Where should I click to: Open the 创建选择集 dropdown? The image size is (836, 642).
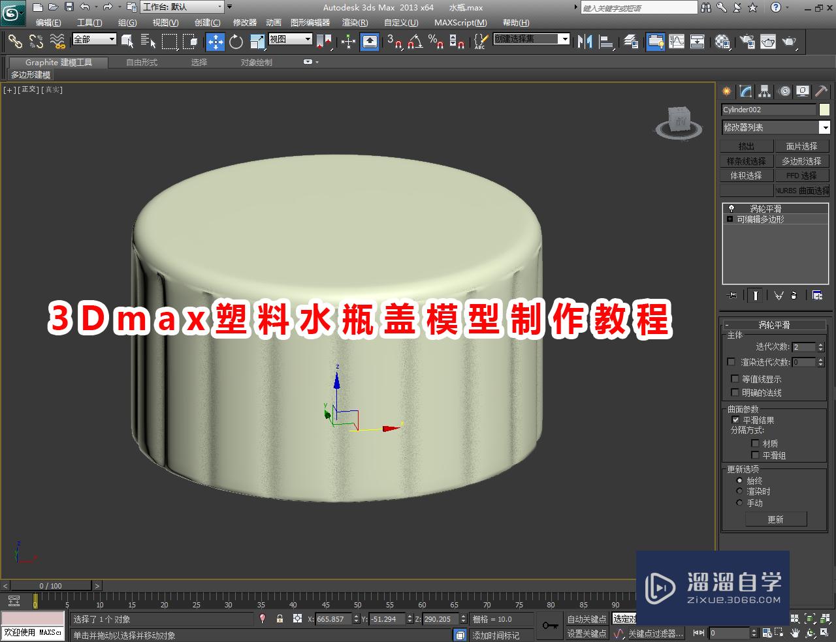click(x=532, y=39)
